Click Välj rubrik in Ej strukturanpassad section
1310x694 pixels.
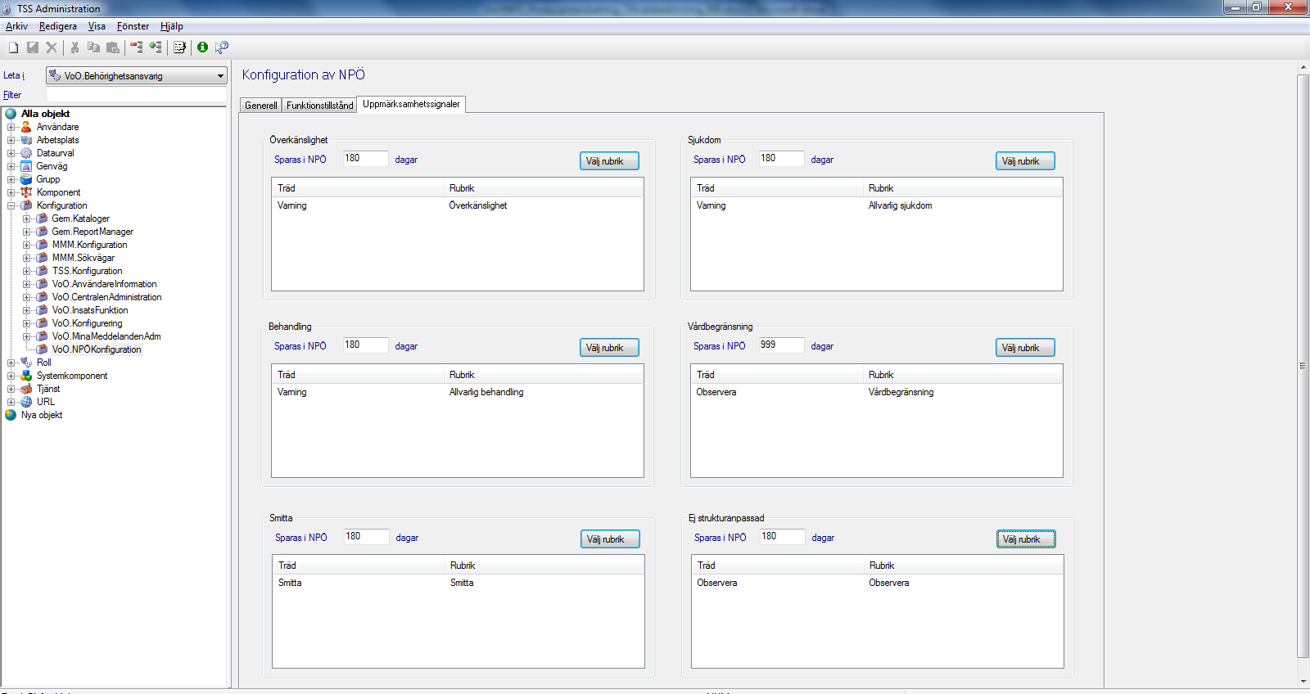[1026, 539]
